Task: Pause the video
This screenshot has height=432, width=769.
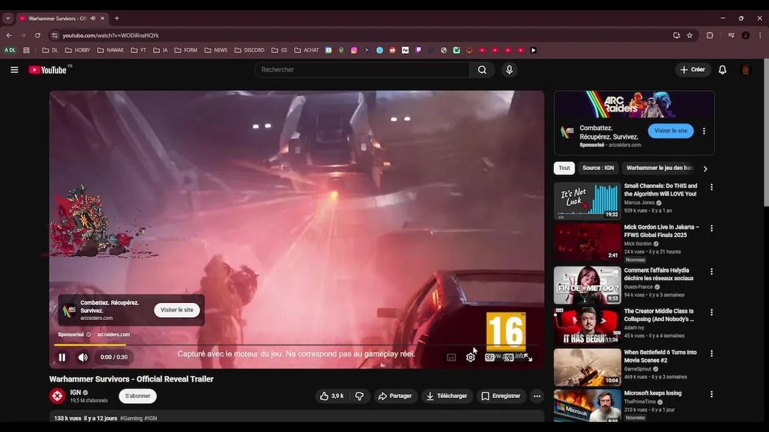Action: [62, 357]
